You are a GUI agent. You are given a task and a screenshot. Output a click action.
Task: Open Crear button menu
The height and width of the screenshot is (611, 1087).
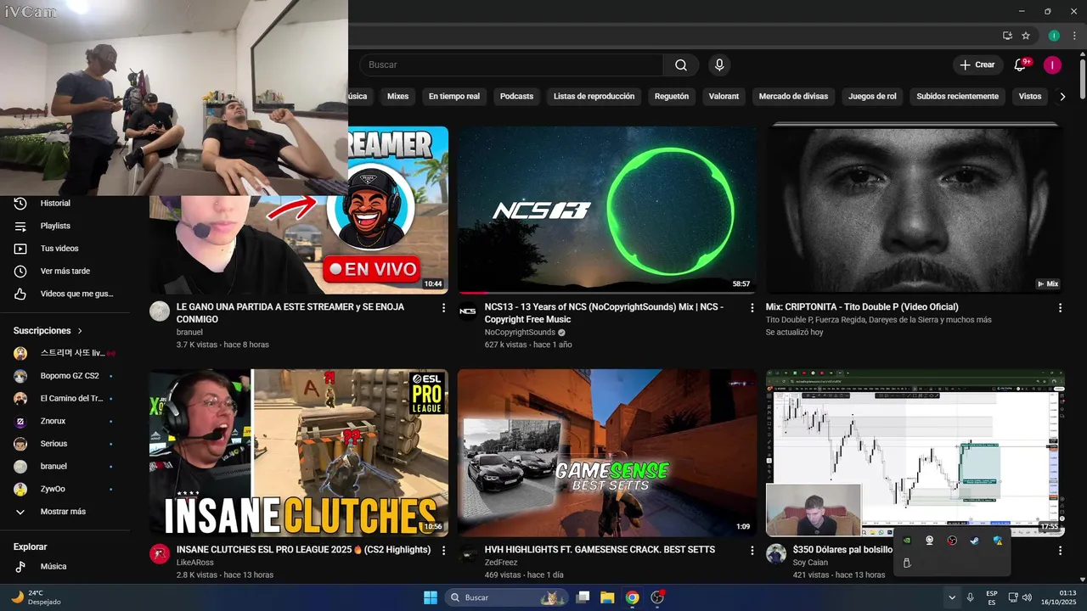click(977, 65)
